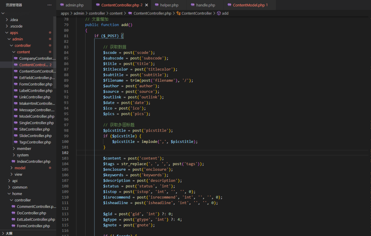371x236 pixels.
Task: Open TagsController.php file
Action: coord(35,142)
